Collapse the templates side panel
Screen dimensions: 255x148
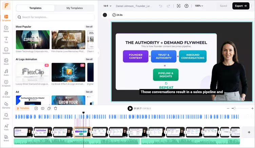[x=98, y=53]
